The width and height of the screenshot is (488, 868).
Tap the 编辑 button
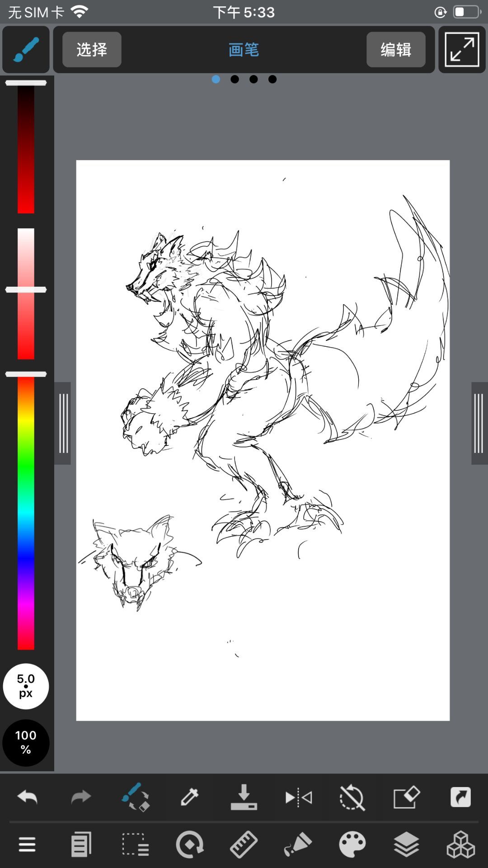396,49
